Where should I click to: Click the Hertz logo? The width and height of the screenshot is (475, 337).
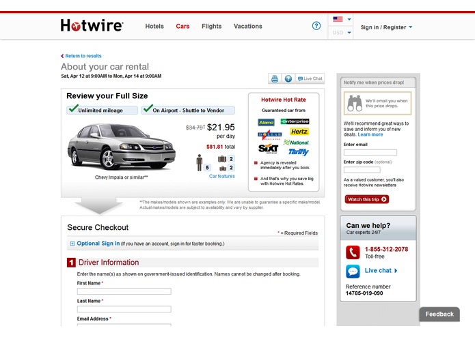tap(299, 132)
